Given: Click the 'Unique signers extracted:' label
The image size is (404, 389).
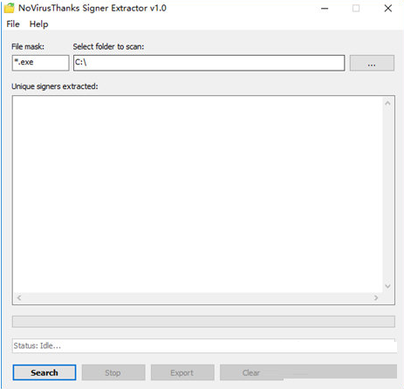Looking at the screenshot, I should pos(55,86).
